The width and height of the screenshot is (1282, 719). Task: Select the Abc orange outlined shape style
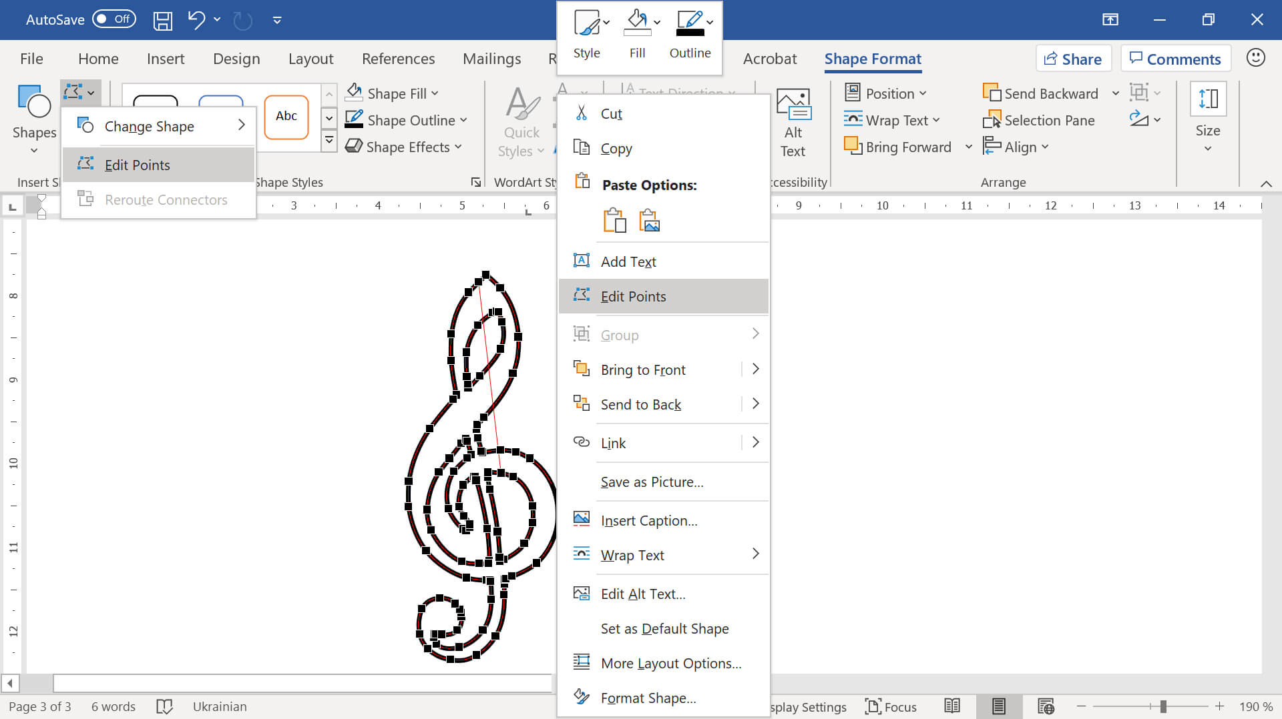coord(286,117)
